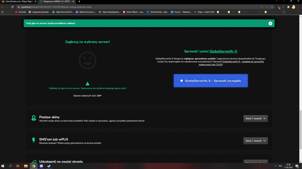This screenshot has height=169, width=302.
Task: Open the Logowanie (powiat...) bookmark
Action: [39, 12]
